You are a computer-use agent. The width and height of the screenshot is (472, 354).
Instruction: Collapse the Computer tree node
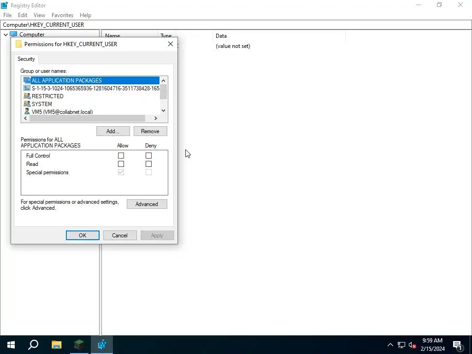(x=6, y=35)
